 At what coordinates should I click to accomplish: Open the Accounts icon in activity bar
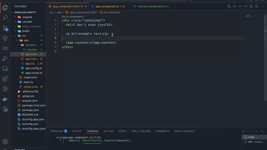[x=5, y=142]
